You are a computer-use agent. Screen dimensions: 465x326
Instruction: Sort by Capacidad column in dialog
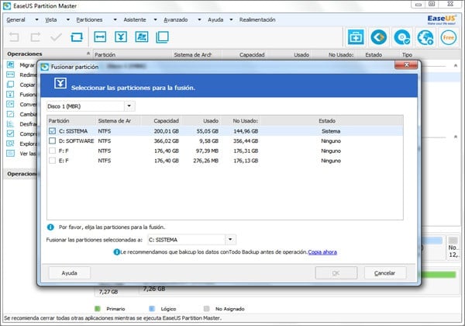(x=166, y=121)
